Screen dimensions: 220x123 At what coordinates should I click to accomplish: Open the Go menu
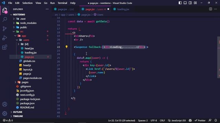pyautogui.click(x=46, y=3)
